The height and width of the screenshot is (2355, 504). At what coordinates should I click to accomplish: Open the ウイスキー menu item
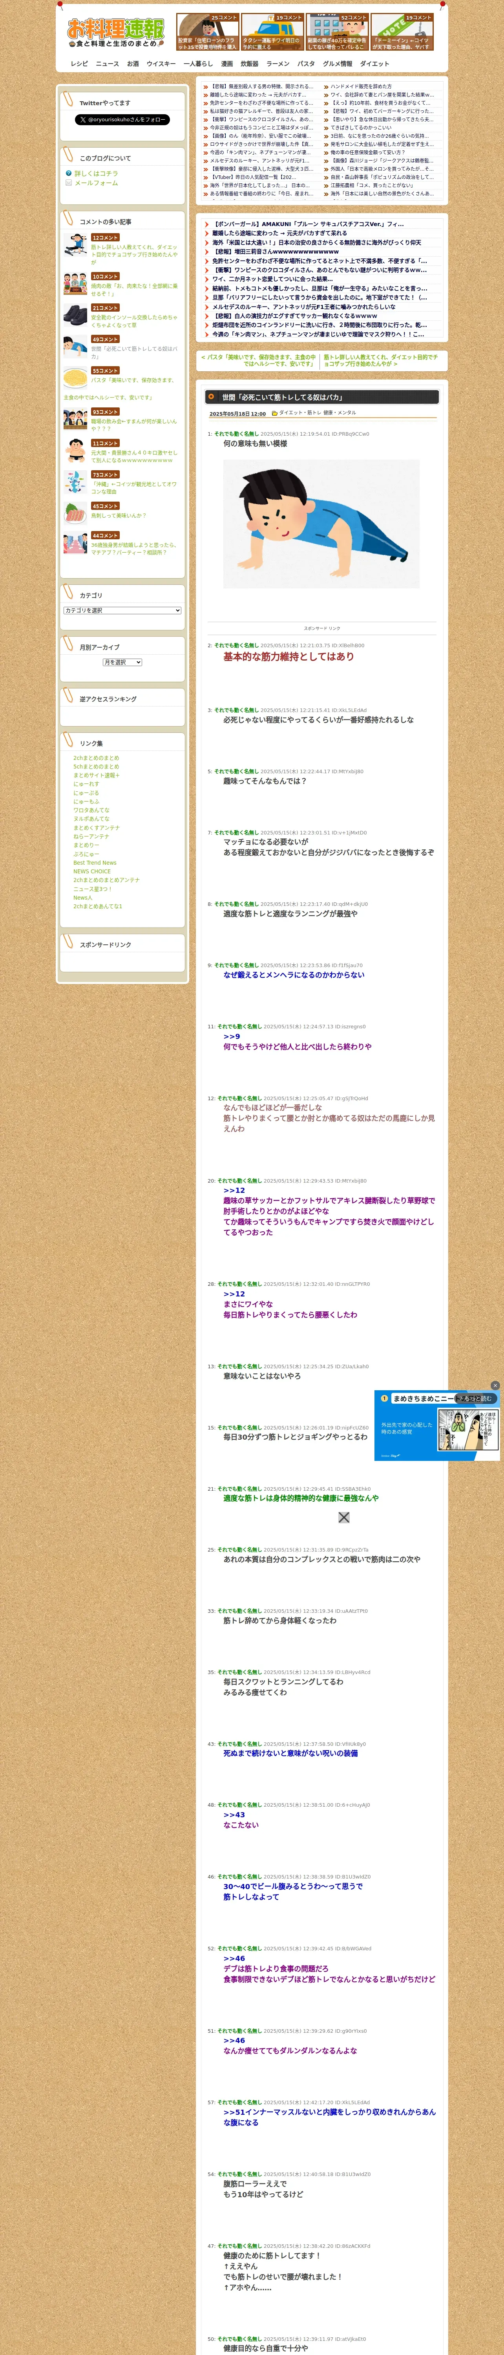click(162, 64)
